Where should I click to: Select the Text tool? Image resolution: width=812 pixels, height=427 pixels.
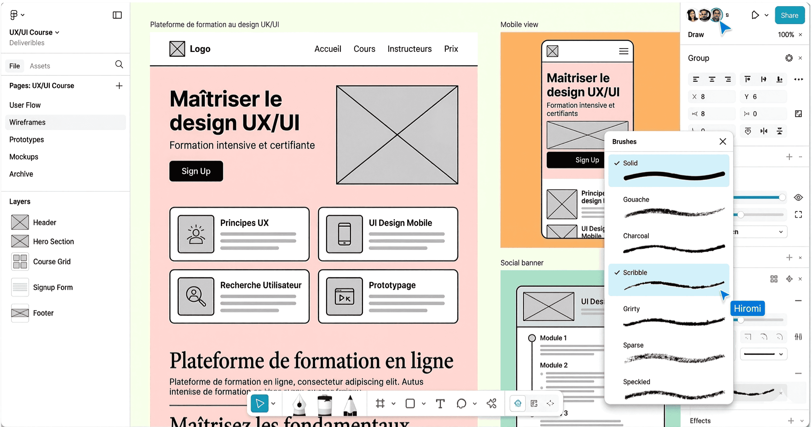(x=440, y=403)
